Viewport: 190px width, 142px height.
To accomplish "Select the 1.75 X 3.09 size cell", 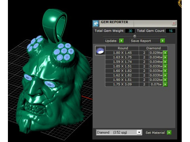I will coord(122,84).
